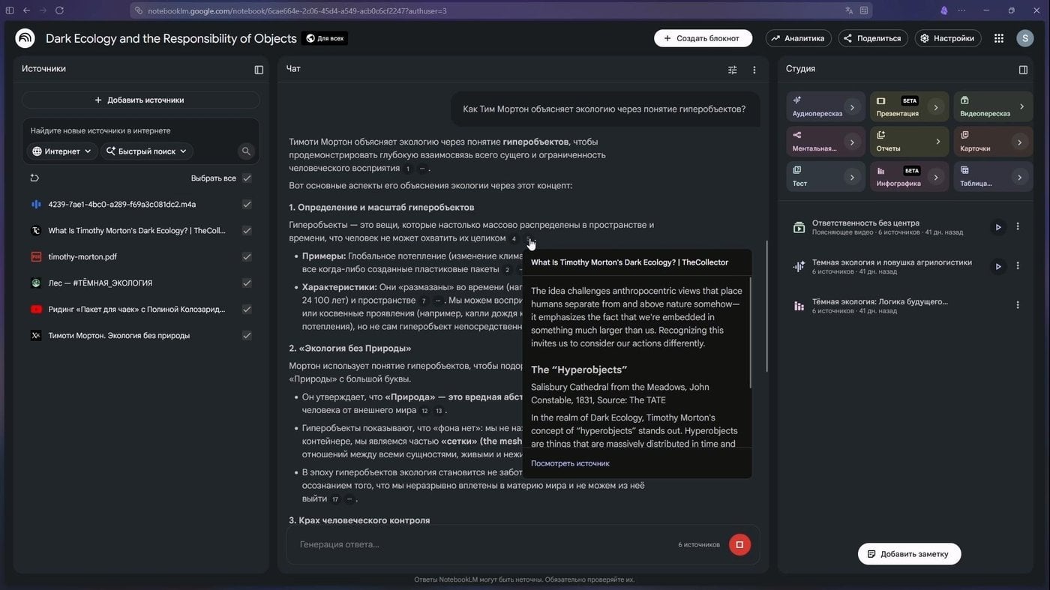The width and height of the screenshot is (1050, 590).
Task: Open the Тёмная экология: Логика будущего item
Action: click(880, 305)
